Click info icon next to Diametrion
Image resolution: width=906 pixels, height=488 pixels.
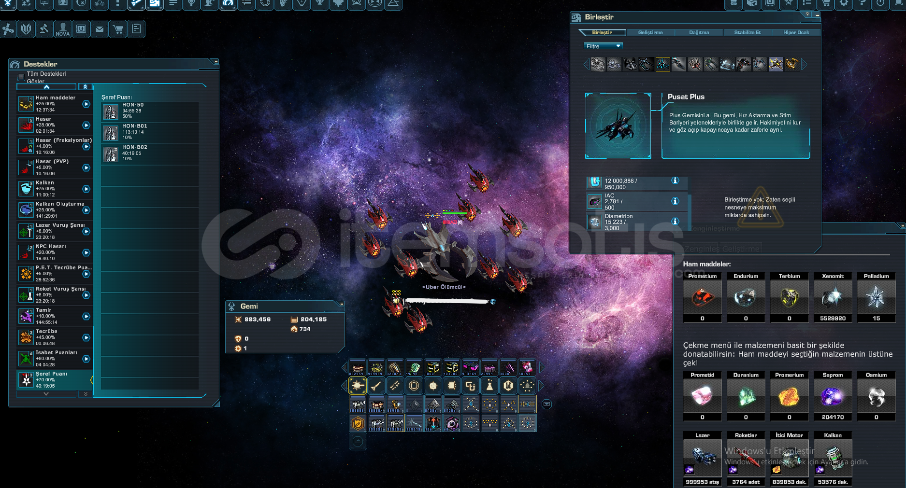(675, 222)
